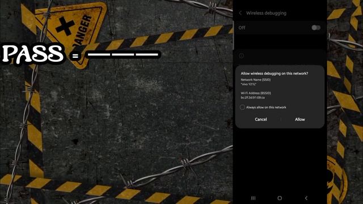Select the "vivo Y21L" network name
Image resolution: width=363 pixels, height=204 pixels.
248,84
